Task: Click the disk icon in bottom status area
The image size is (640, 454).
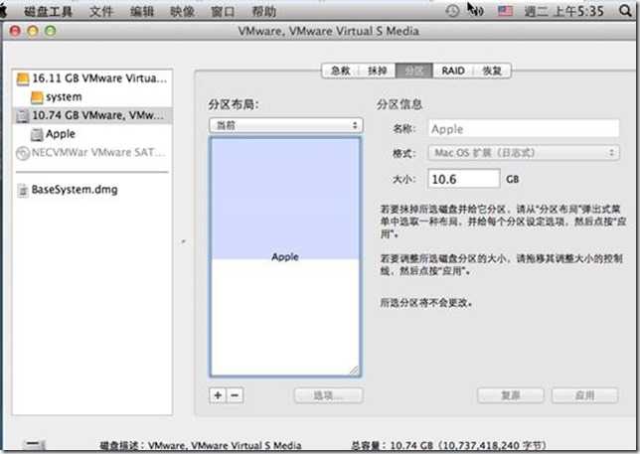Action: coord(34,444)
